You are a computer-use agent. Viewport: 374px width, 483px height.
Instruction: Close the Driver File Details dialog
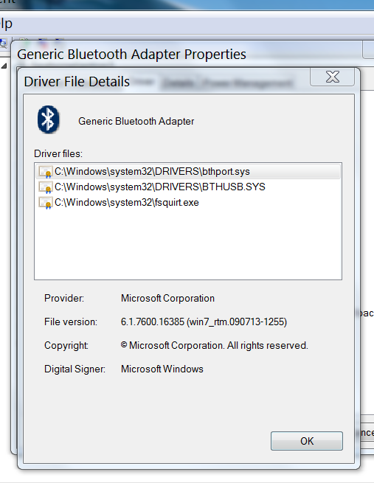pos(333,77)
